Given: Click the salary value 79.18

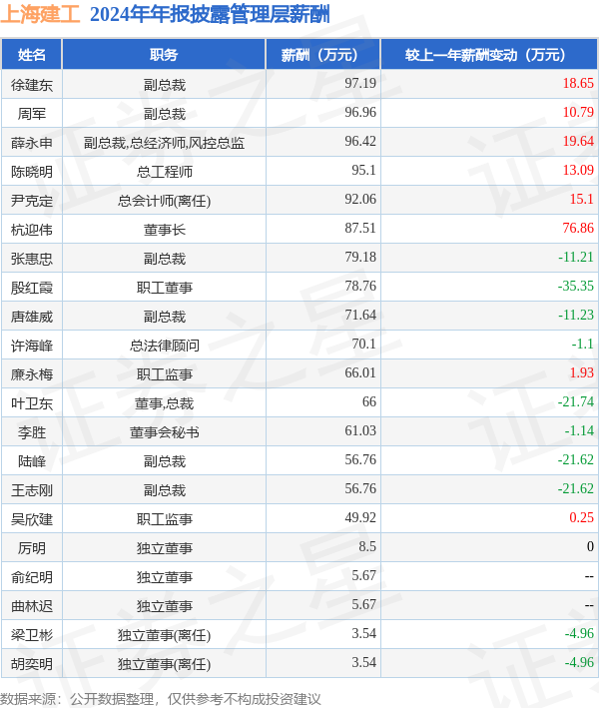Looking at the screenshot, I should (x=360, y=257).
